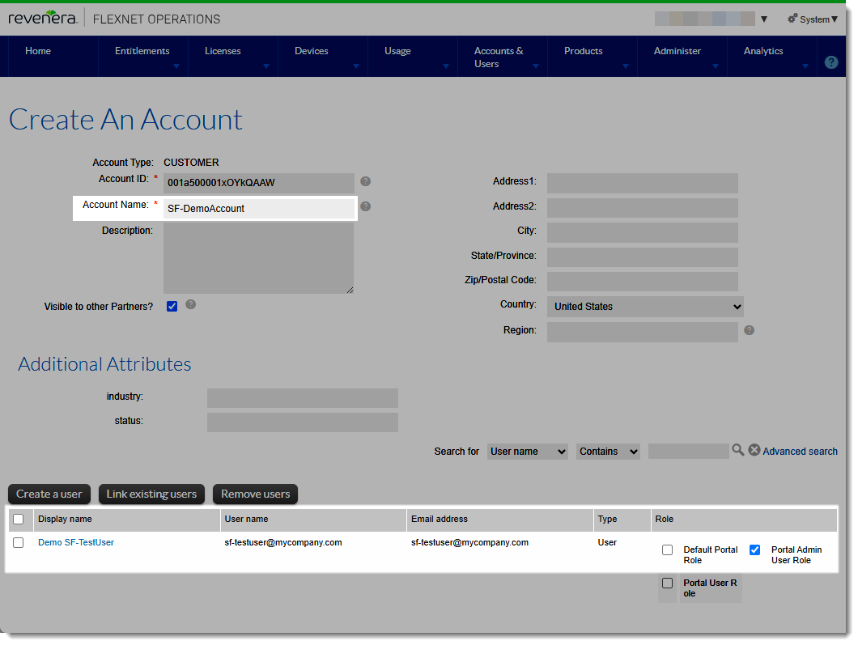Check the select-all users header checkbox

(x=19, y=520)
